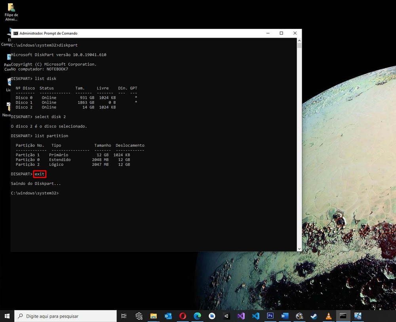Launch Opera browser from the taskbar

tap(183, 316)
